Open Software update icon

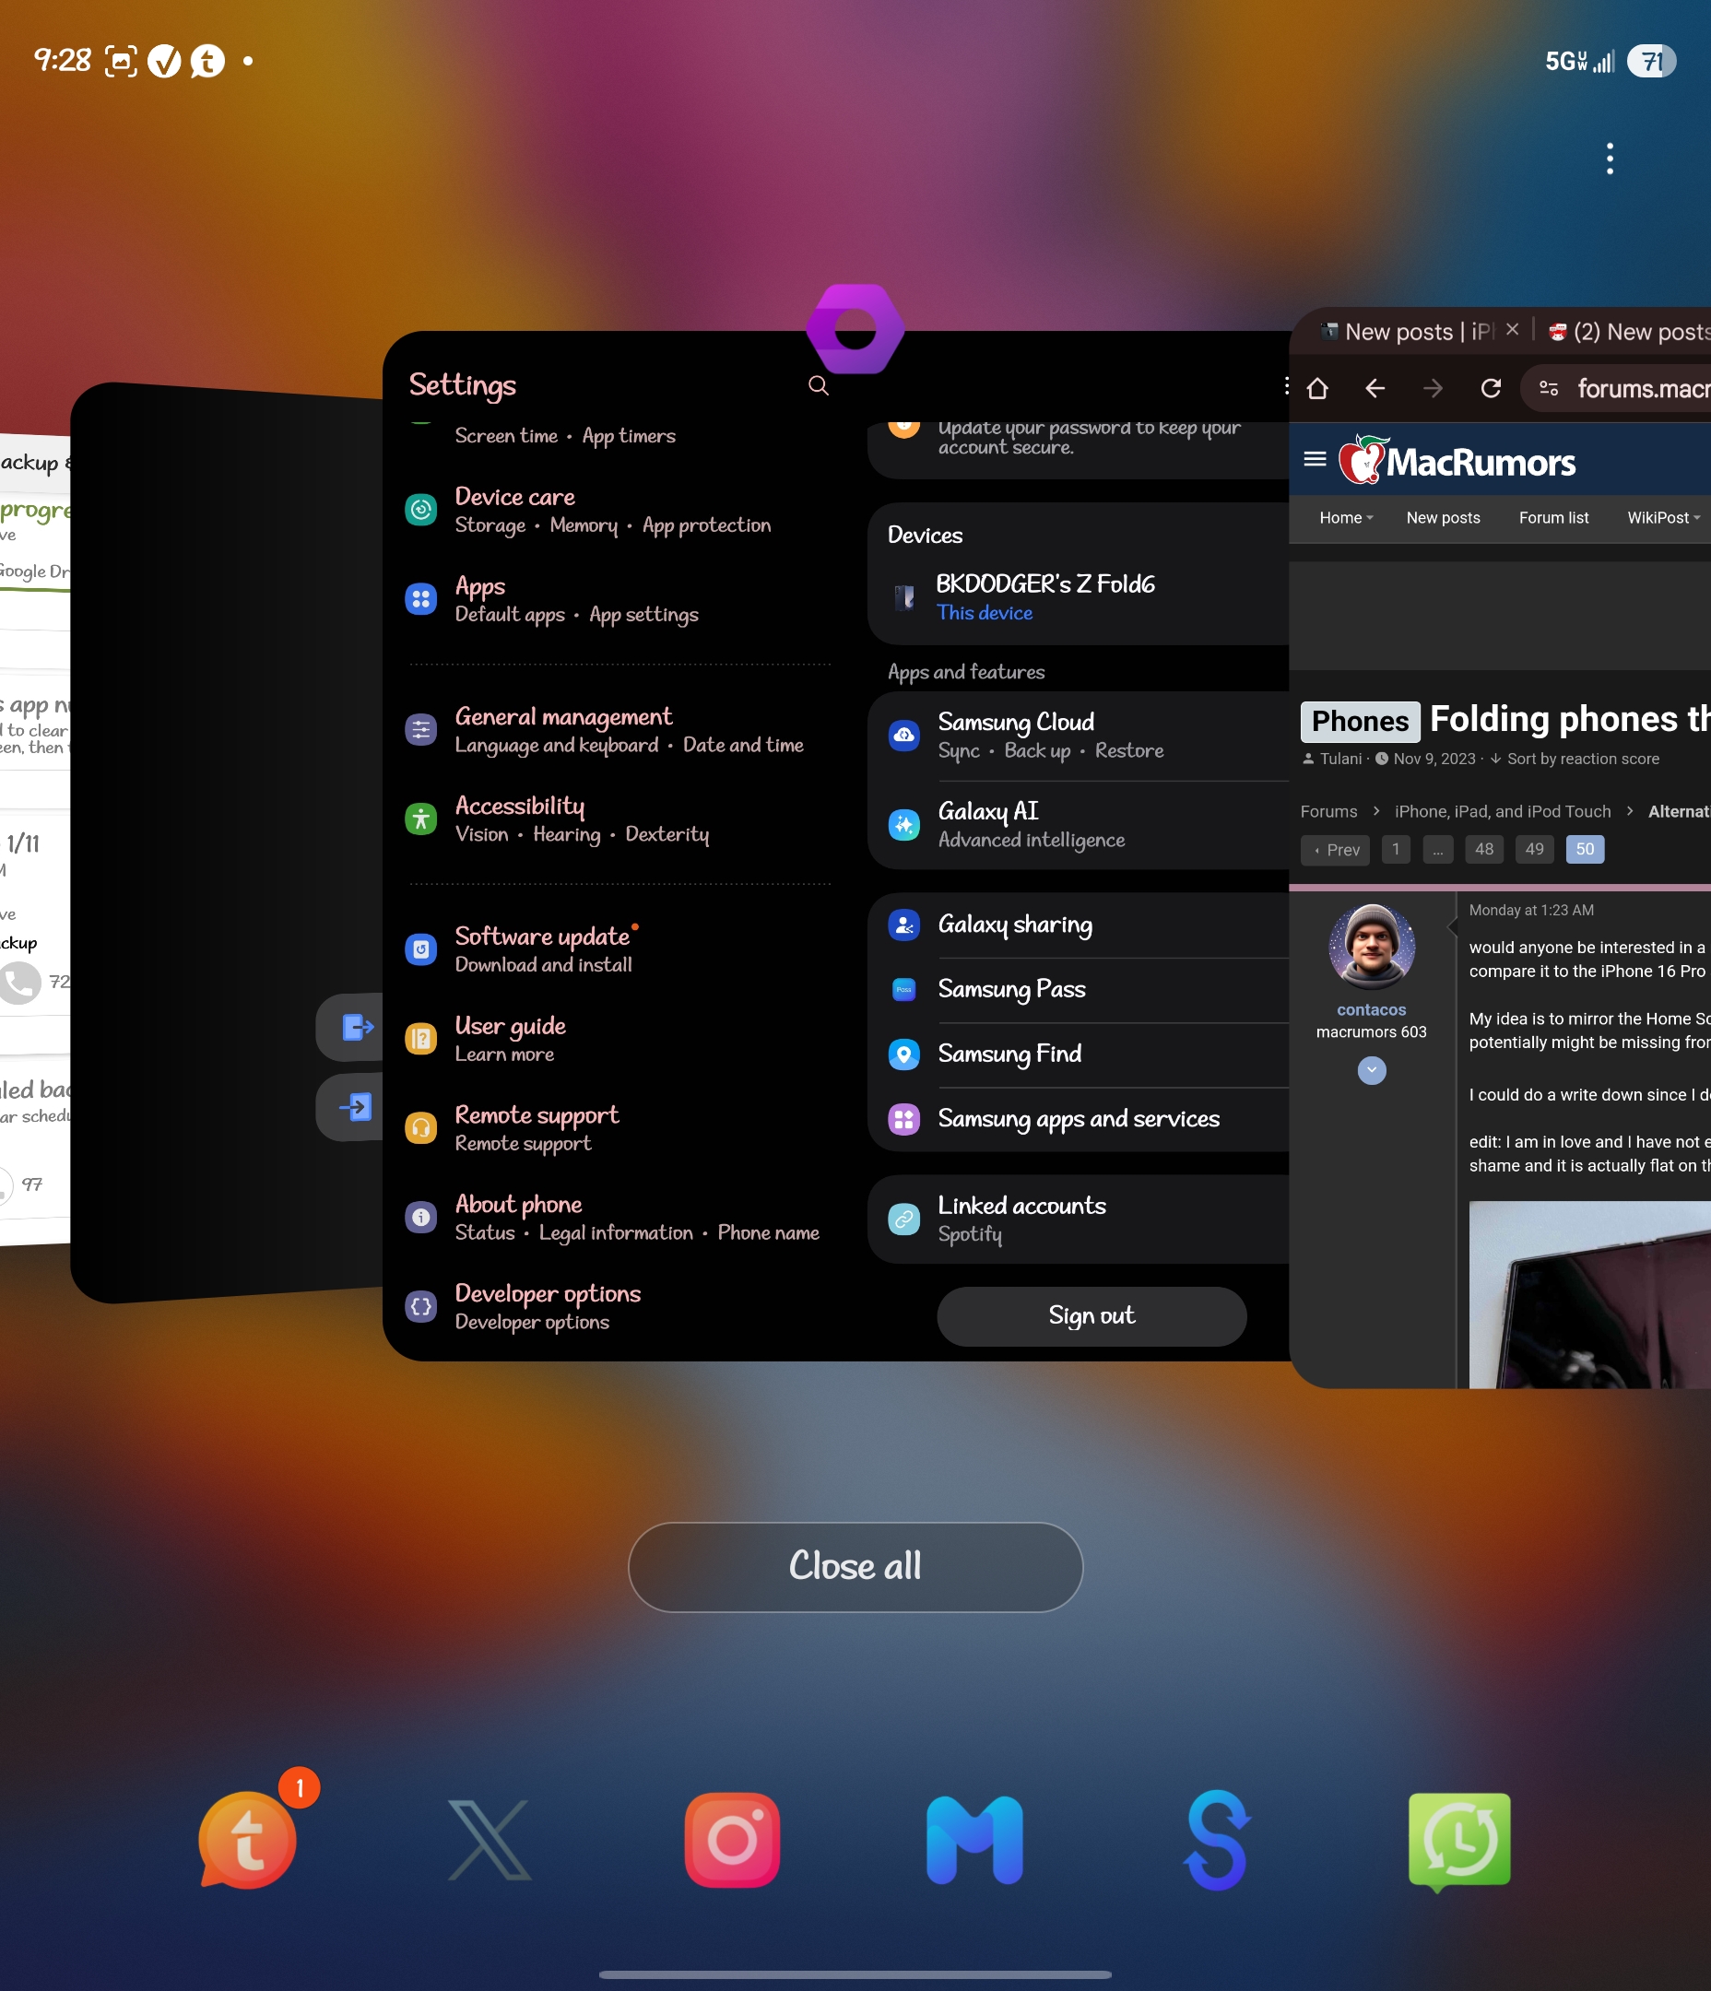[x=421, y=950]
